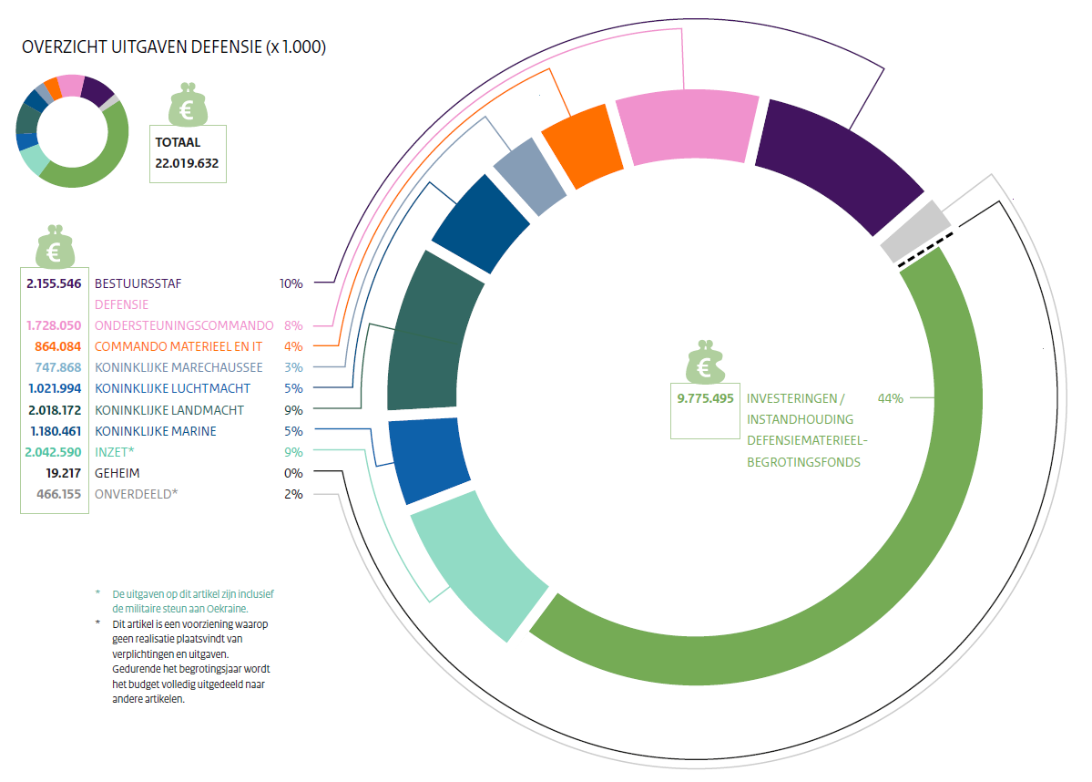Click the KONINKLIJKE MARECHAUSSEE label
This screenshot has width=1092, height=782.
pos(179,367)
